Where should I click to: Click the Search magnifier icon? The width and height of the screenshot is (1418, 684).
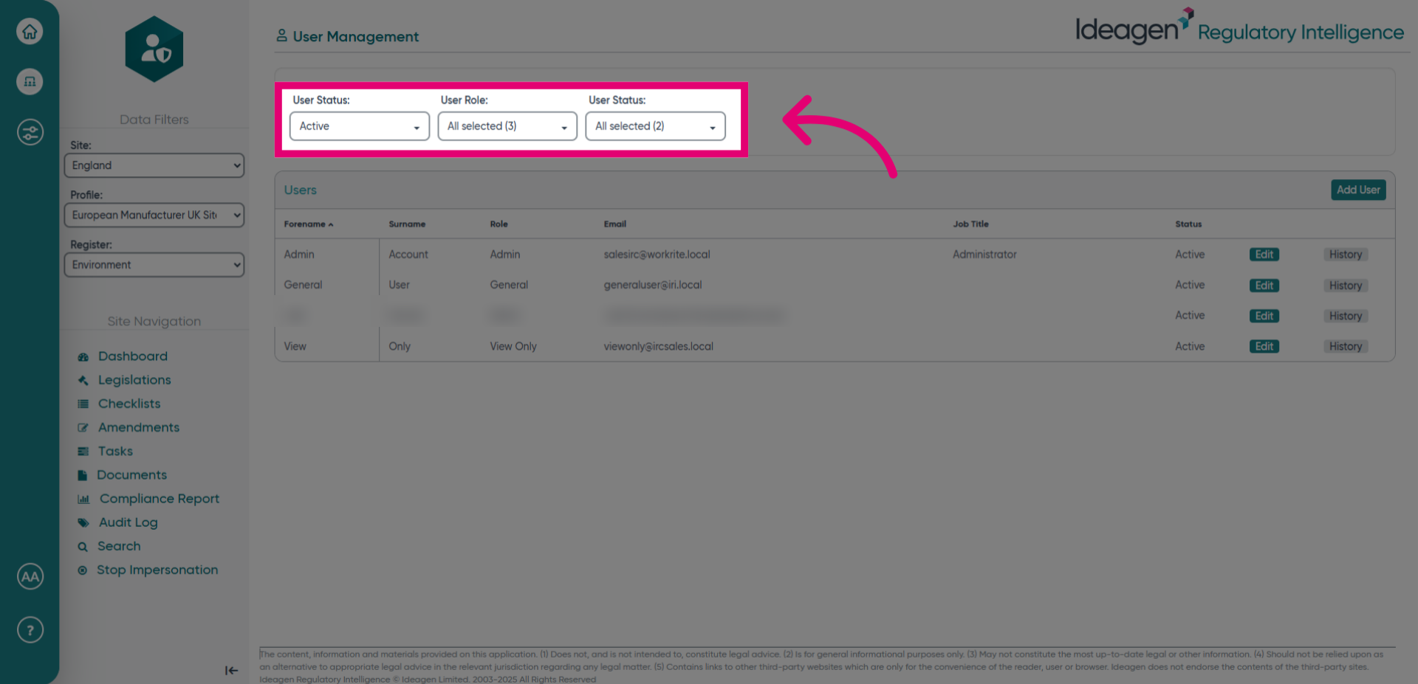click(83, 547)
